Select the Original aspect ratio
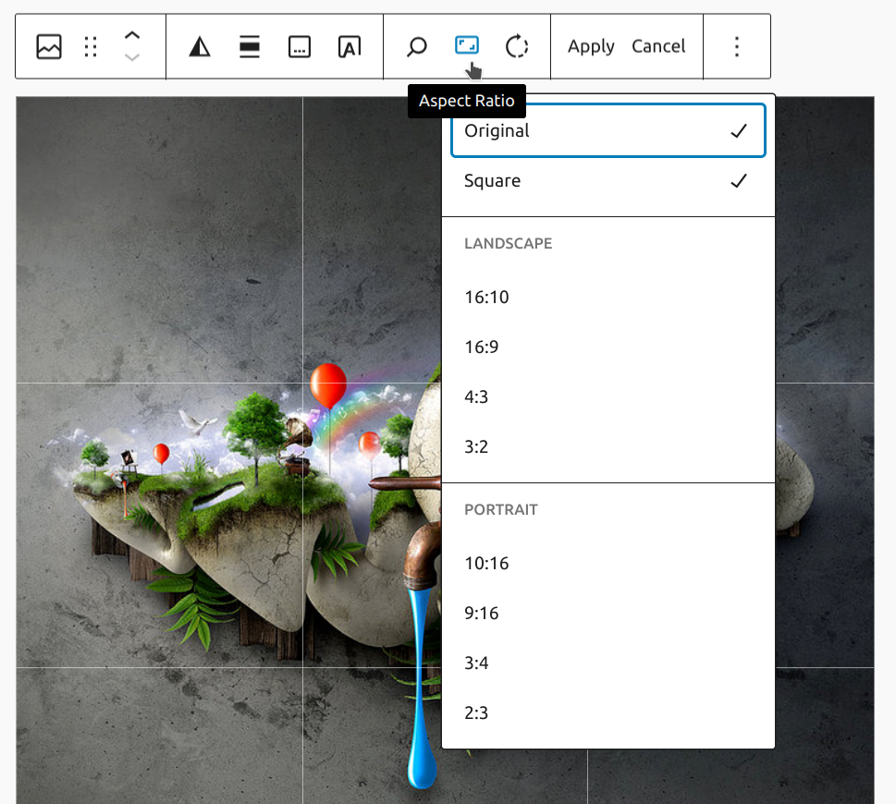This screenshot has height=804, width=896. tap(608, 130)
